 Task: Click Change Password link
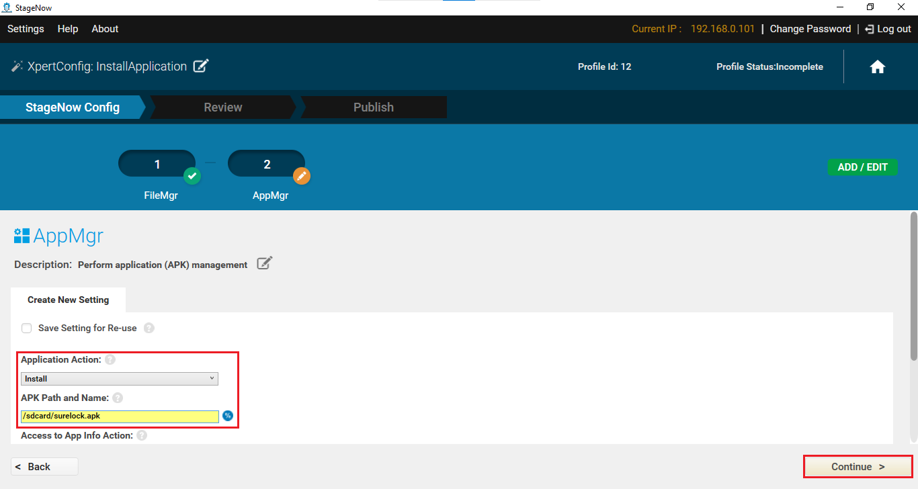[x=810, y=29]
